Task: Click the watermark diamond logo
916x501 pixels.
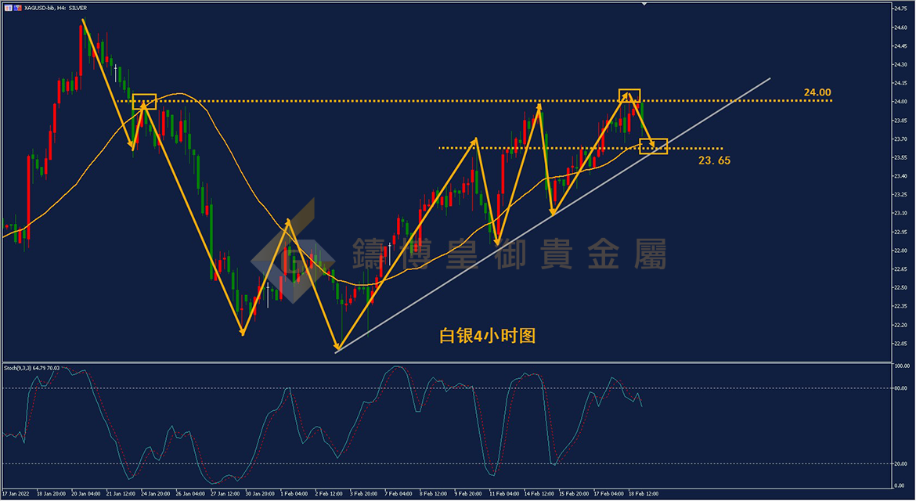Action: 293,251
